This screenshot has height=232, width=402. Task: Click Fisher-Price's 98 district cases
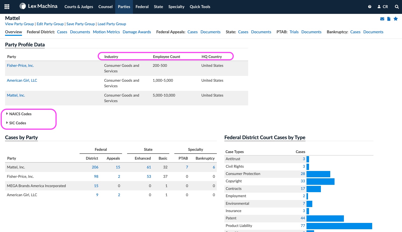96,177
